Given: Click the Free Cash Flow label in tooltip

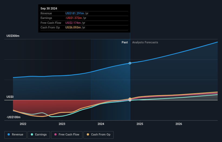Looking at the screenshot, I should [x=51, y=23].
